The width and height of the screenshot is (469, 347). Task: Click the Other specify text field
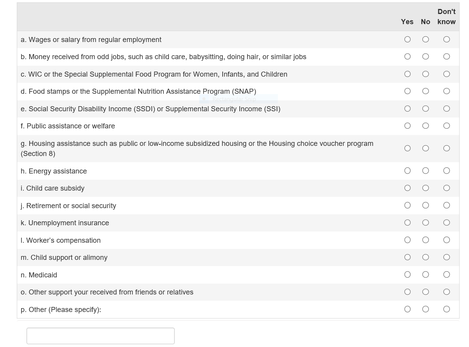point(100,336)
